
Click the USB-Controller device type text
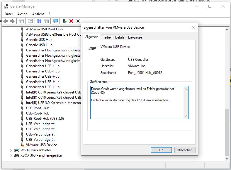tap(138, 60)
